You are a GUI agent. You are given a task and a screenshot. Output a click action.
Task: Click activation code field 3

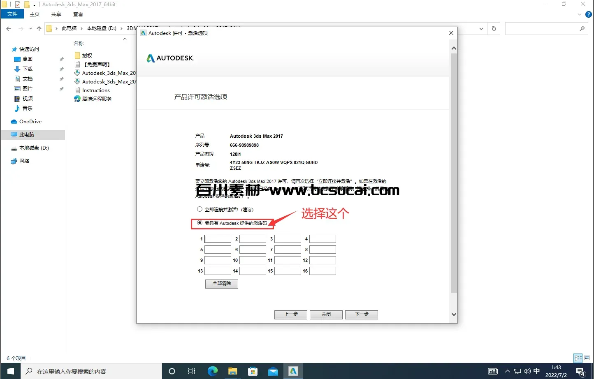click(x=288, y=239)
